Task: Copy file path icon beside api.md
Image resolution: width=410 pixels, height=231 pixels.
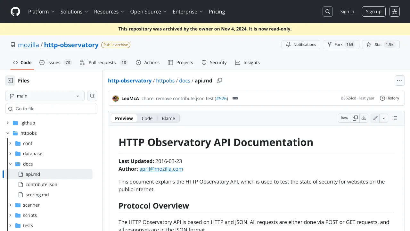Action: pos(219,81)
